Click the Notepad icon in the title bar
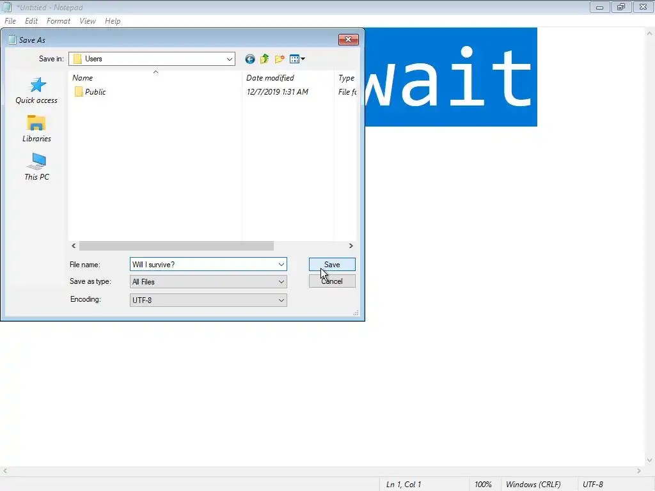The height and width of the screenshot is (491, 655). pos(7,7)
